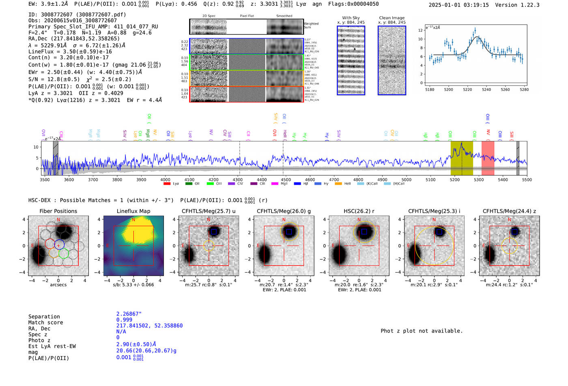Open the CFHTLS/Meg(25.3) i cutout
568x386 pixels.
pyautogui.click(x=434, y=245)
